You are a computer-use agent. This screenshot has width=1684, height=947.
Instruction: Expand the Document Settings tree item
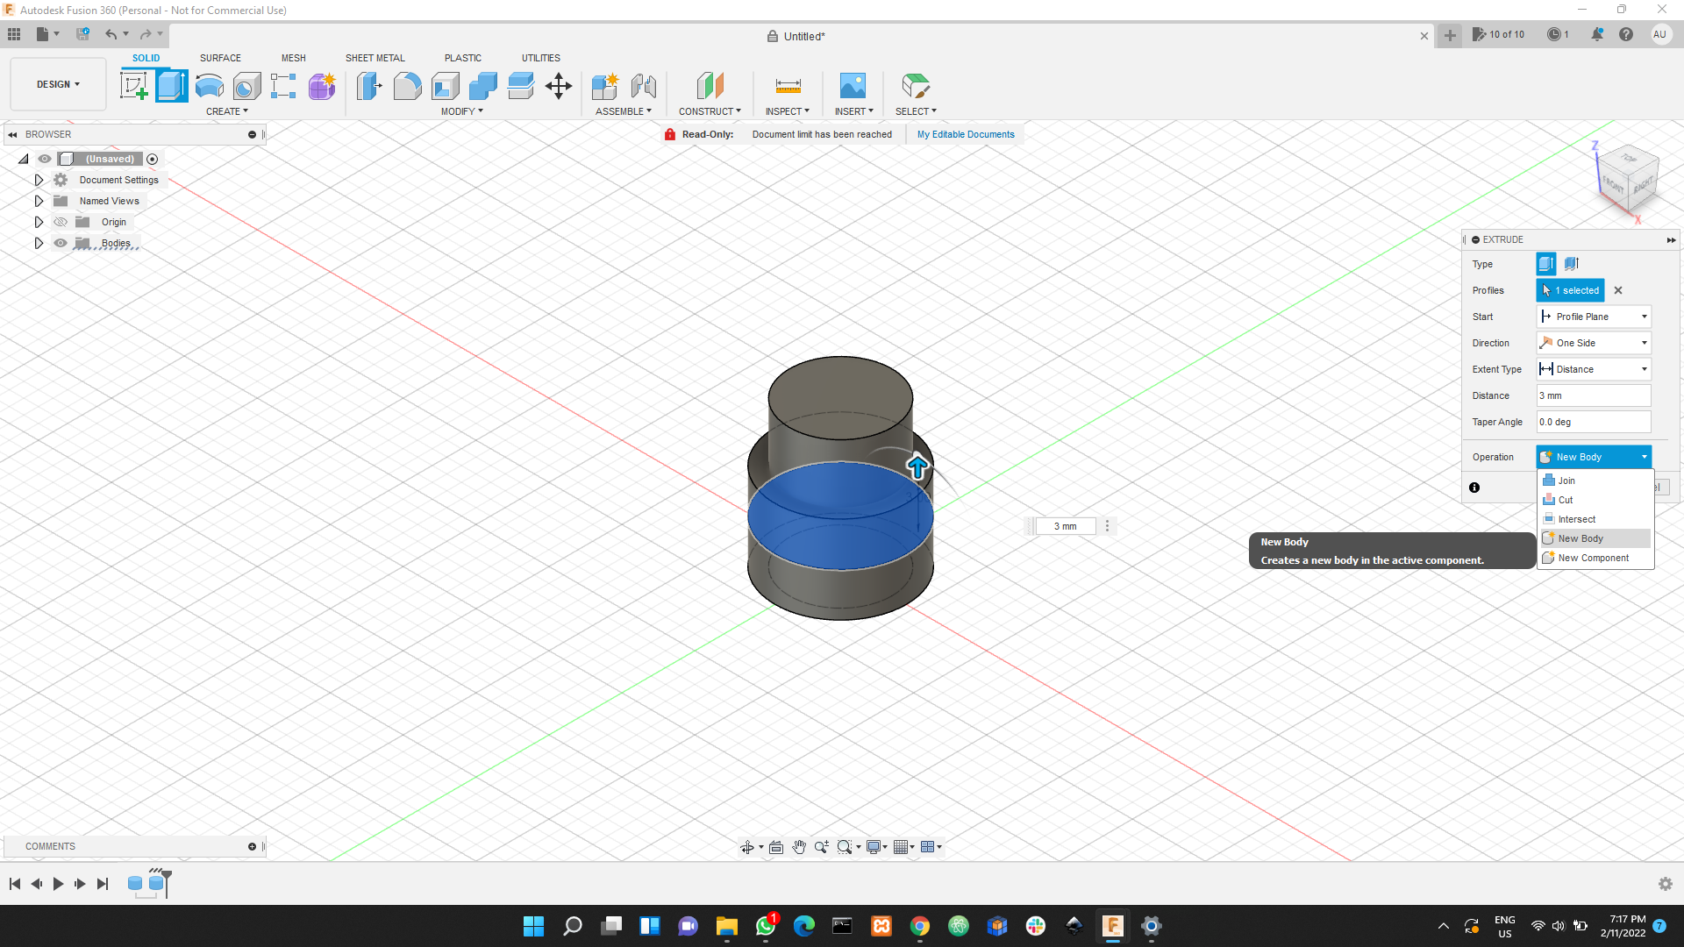point(39,180)
